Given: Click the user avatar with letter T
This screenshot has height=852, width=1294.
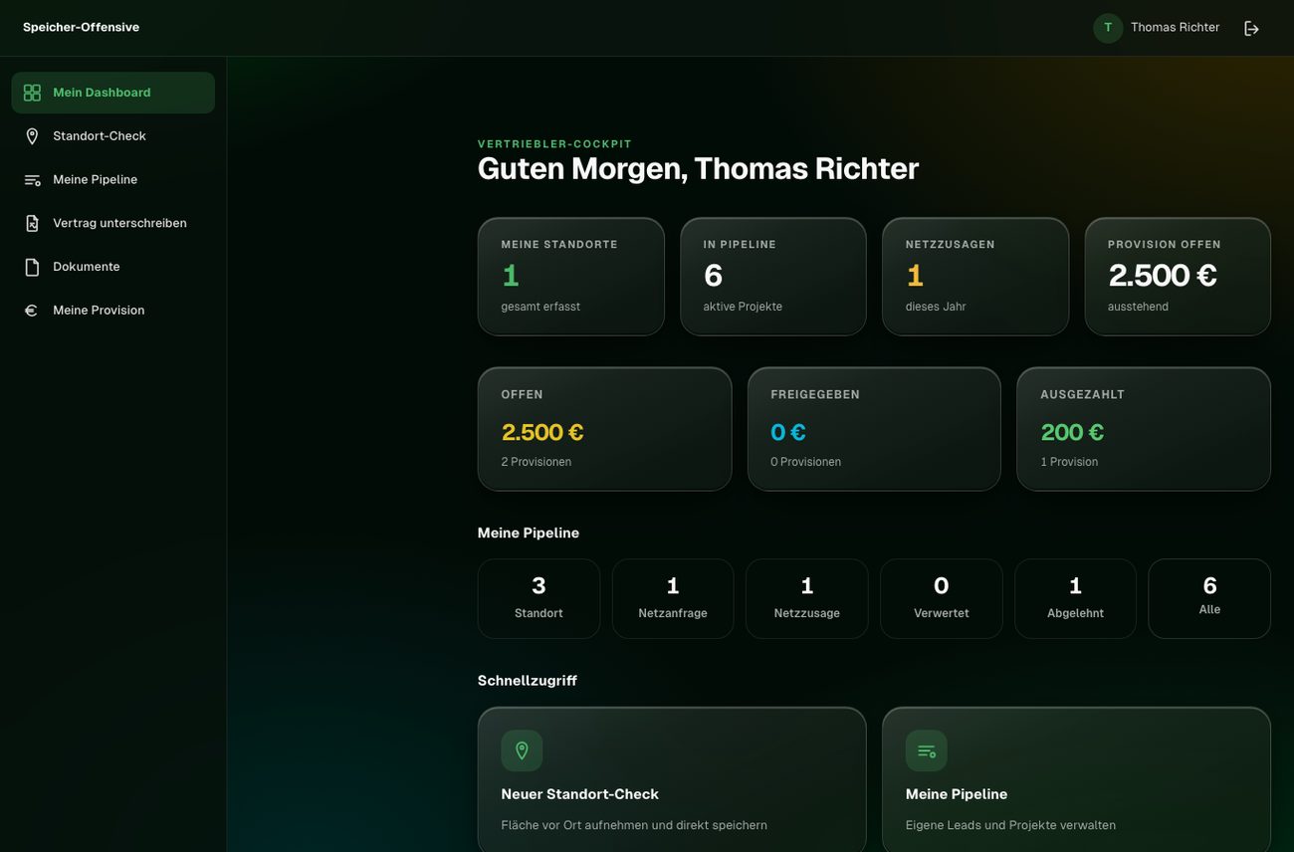Looking at the screenshot, I should click(x=1108, y=28).
